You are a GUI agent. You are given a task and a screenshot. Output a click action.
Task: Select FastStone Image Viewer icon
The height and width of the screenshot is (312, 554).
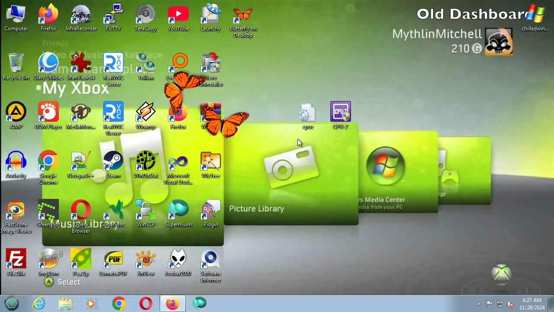click(16, 217)
